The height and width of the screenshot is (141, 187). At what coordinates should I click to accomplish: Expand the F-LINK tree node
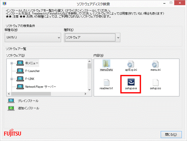(x=12, y=79)
